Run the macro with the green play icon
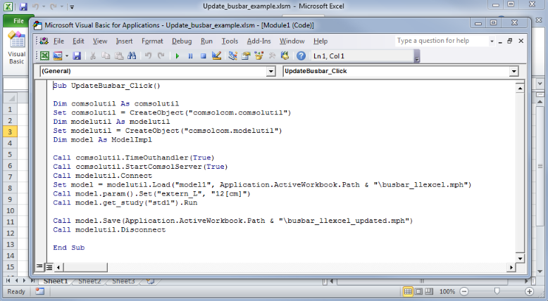This screenshot has height=301, width=548. pos(178,56)
